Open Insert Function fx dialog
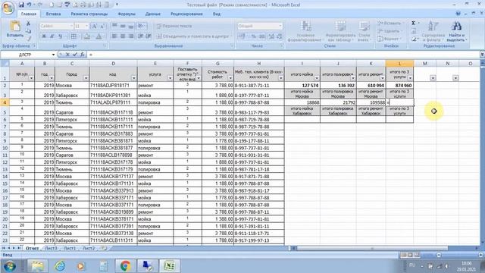The image size is (485, 273). point(83,55)
